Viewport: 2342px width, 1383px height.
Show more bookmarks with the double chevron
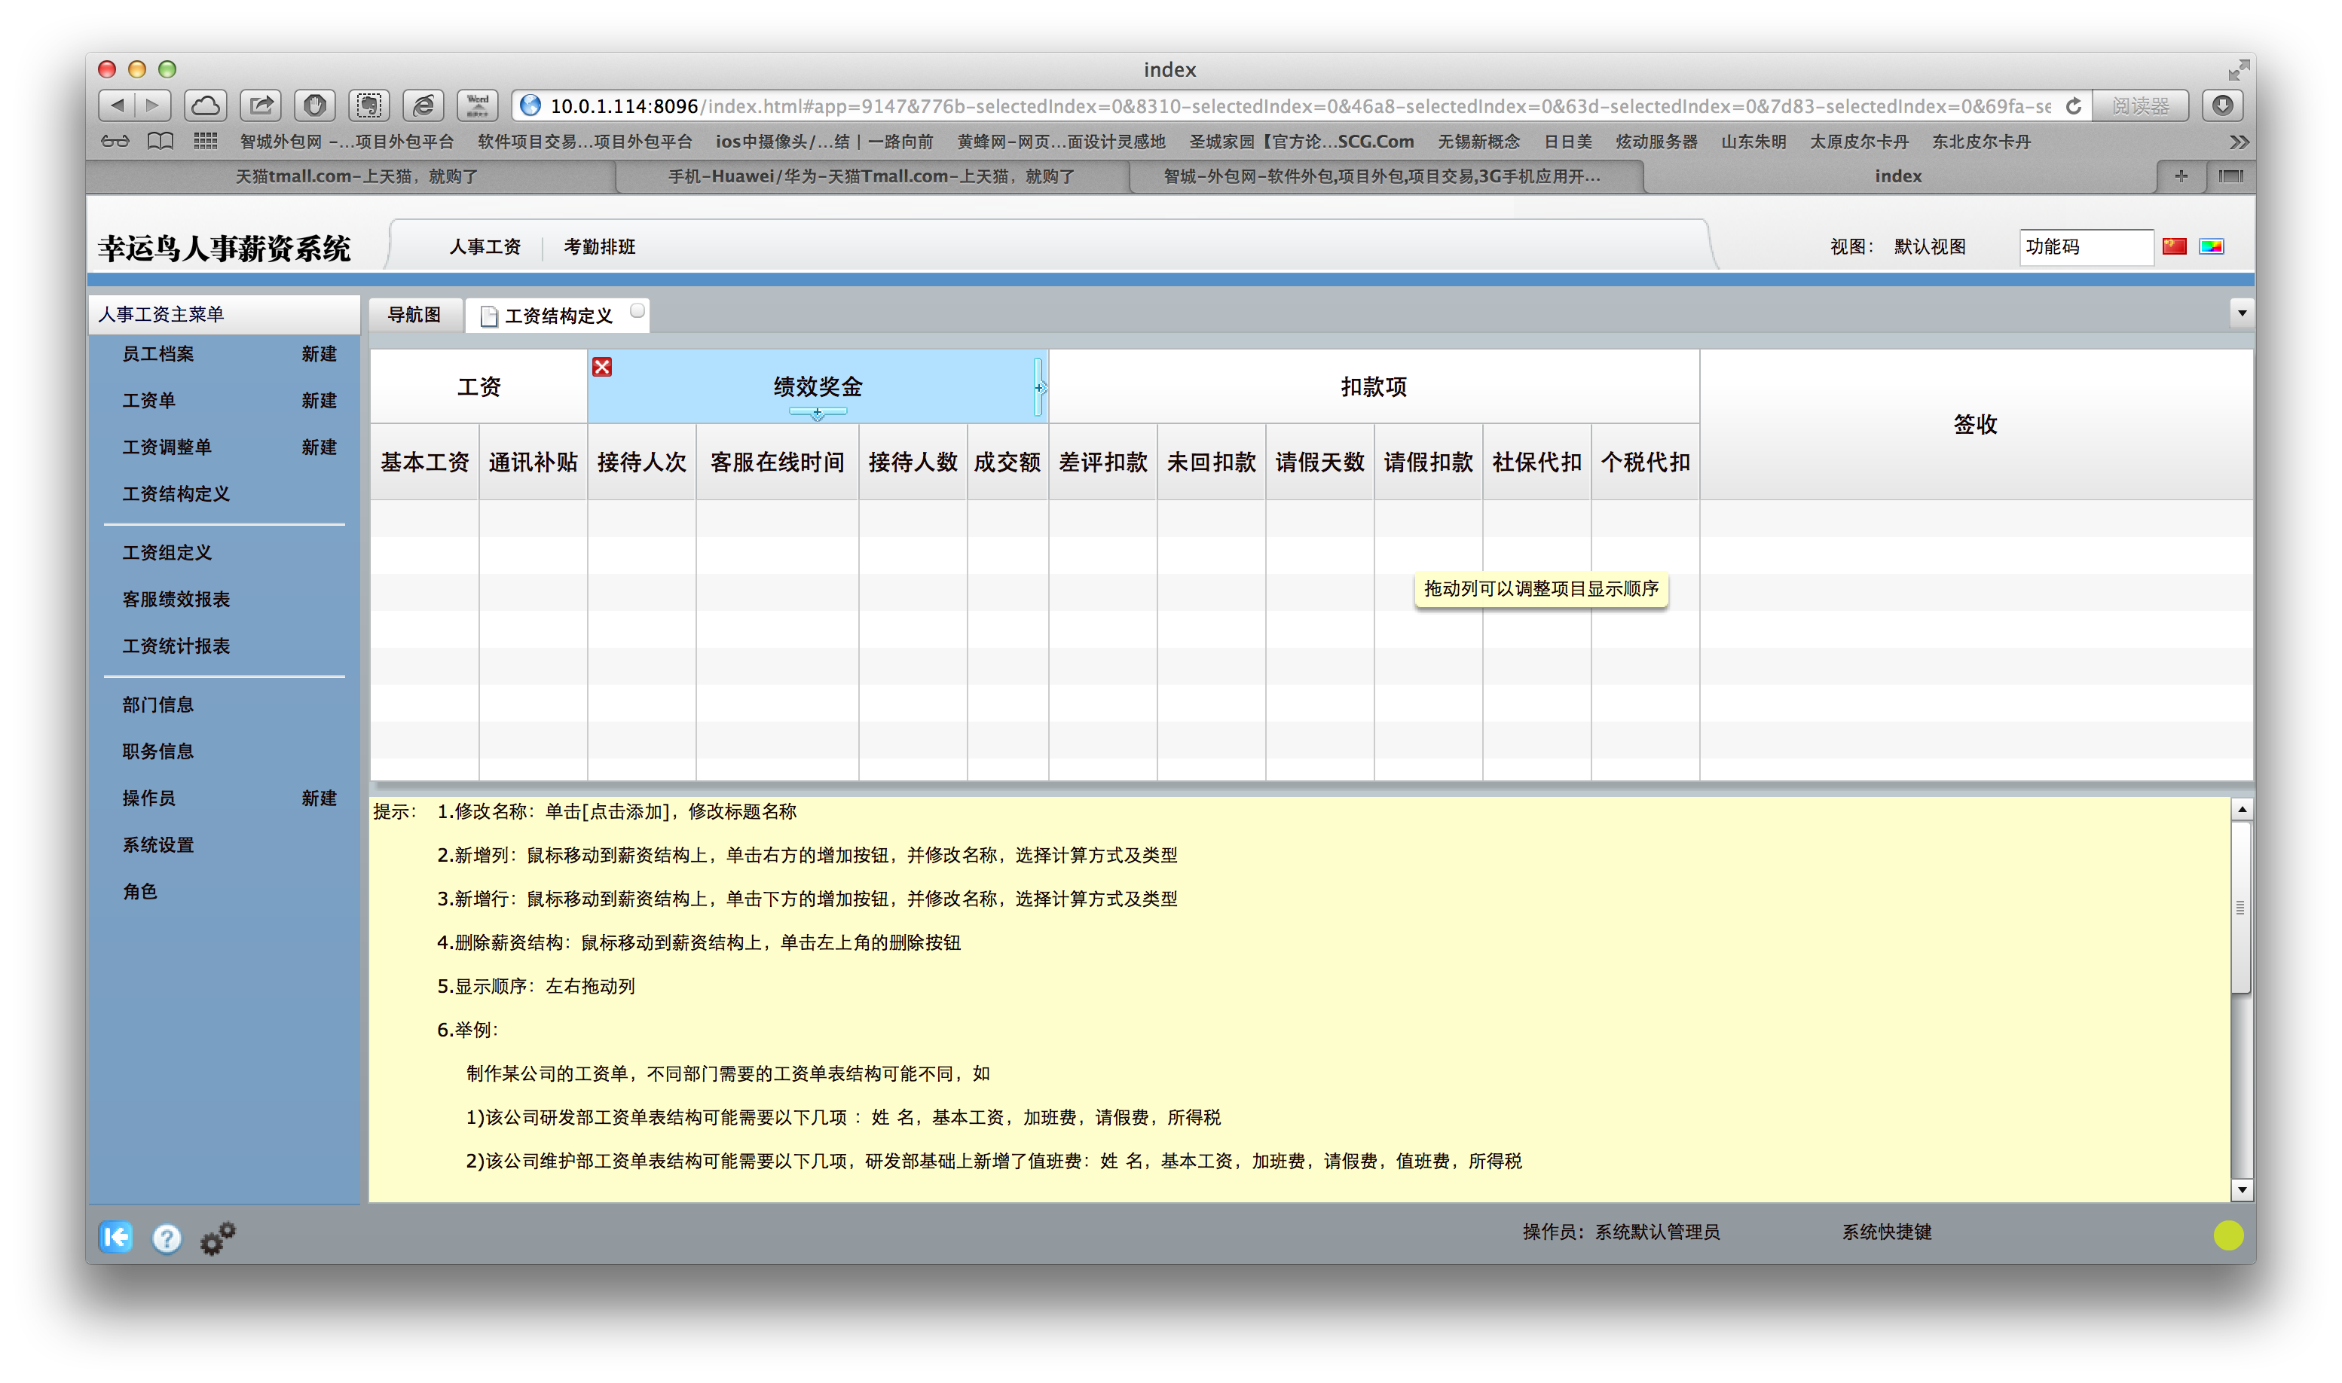[2240, 142]
